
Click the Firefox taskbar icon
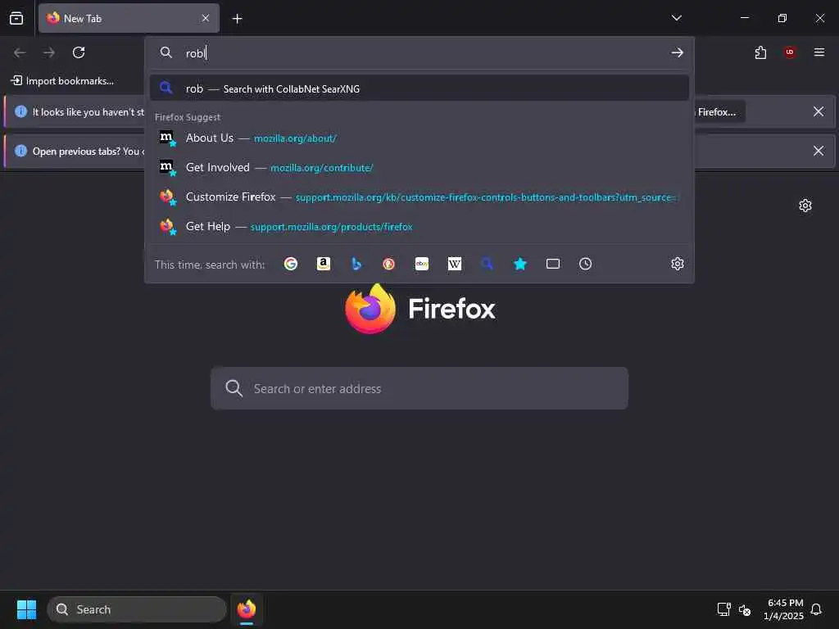247,609
